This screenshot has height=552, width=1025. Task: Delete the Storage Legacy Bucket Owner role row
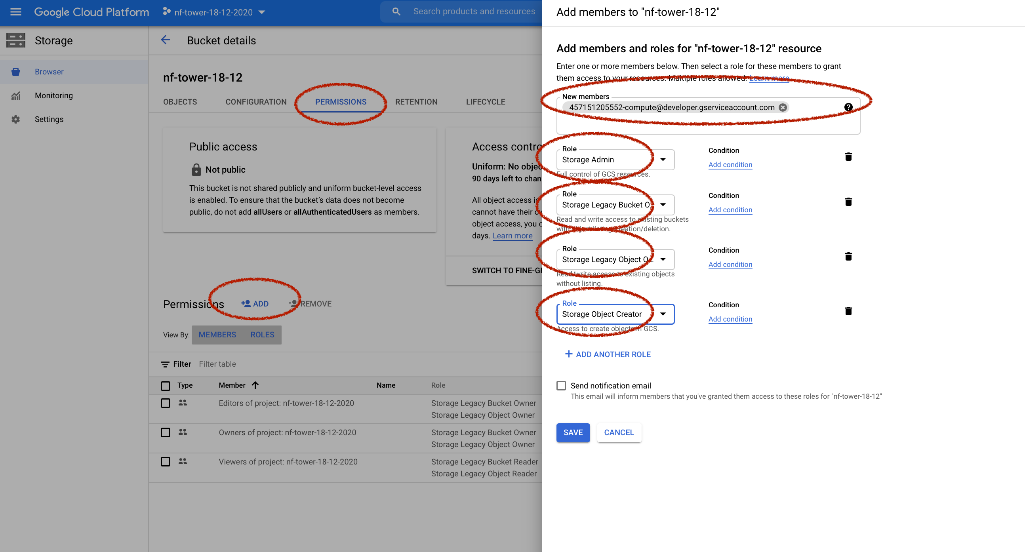click(848, 202)
